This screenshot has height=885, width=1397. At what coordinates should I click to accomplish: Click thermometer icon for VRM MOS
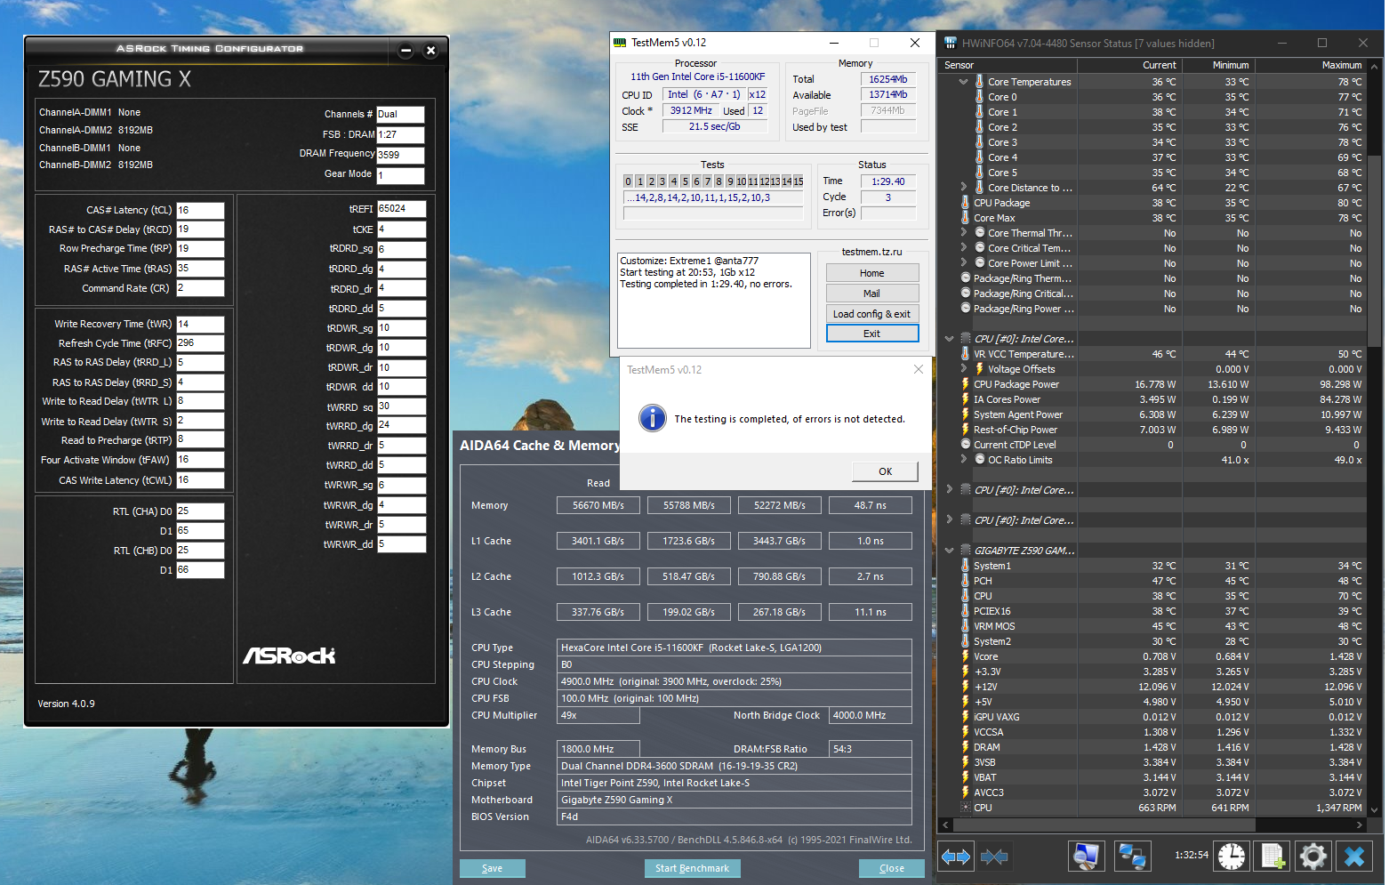coord(965,626)
